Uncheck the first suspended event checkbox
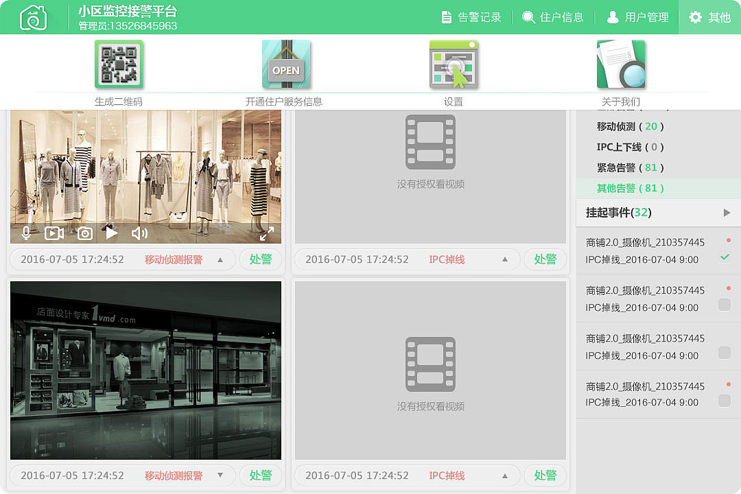The height and width of the screenshot is (494, 741). [x=725, y=257]
